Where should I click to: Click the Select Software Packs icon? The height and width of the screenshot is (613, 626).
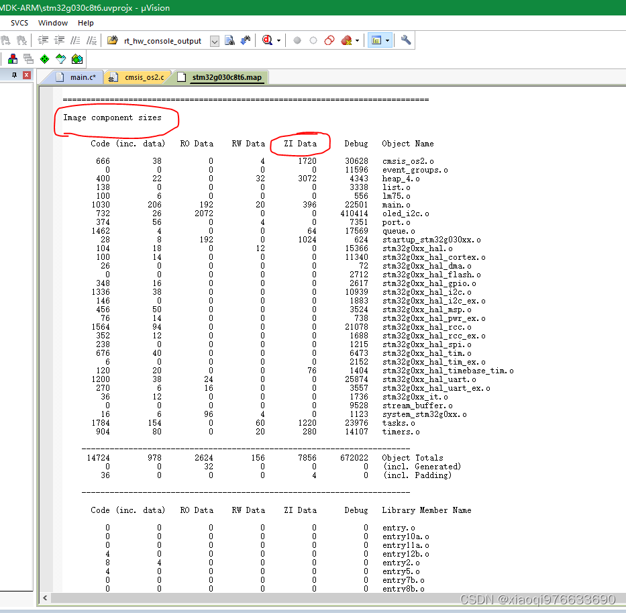[60, 59]
